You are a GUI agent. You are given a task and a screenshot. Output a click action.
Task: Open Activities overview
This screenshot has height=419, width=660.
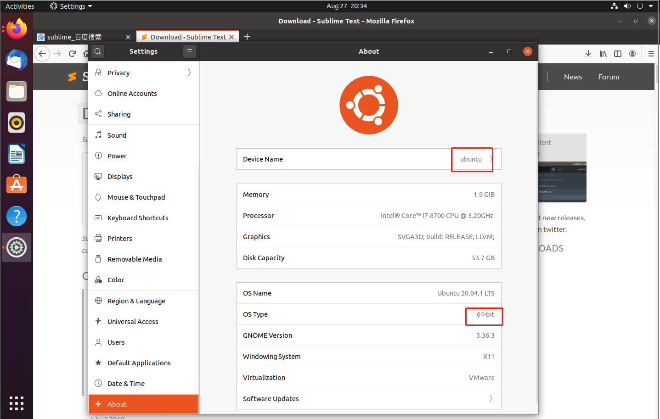click(x=20, y=6)
